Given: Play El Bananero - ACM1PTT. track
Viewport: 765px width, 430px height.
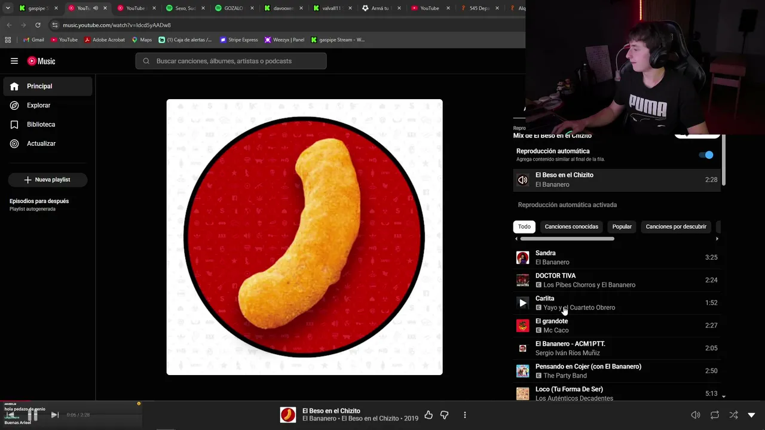Looking at the screenshot, I should (x=617, y=348).
